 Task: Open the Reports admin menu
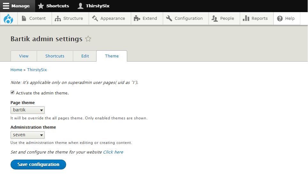(x=257, y=19)
